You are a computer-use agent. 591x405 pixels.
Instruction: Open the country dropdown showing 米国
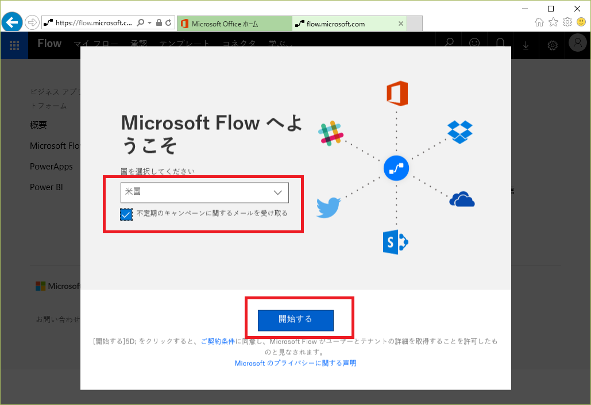204,192
